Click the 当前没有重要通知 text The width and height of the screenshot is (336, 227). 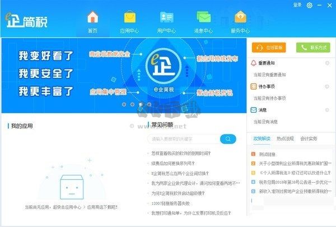pos(269,75)
